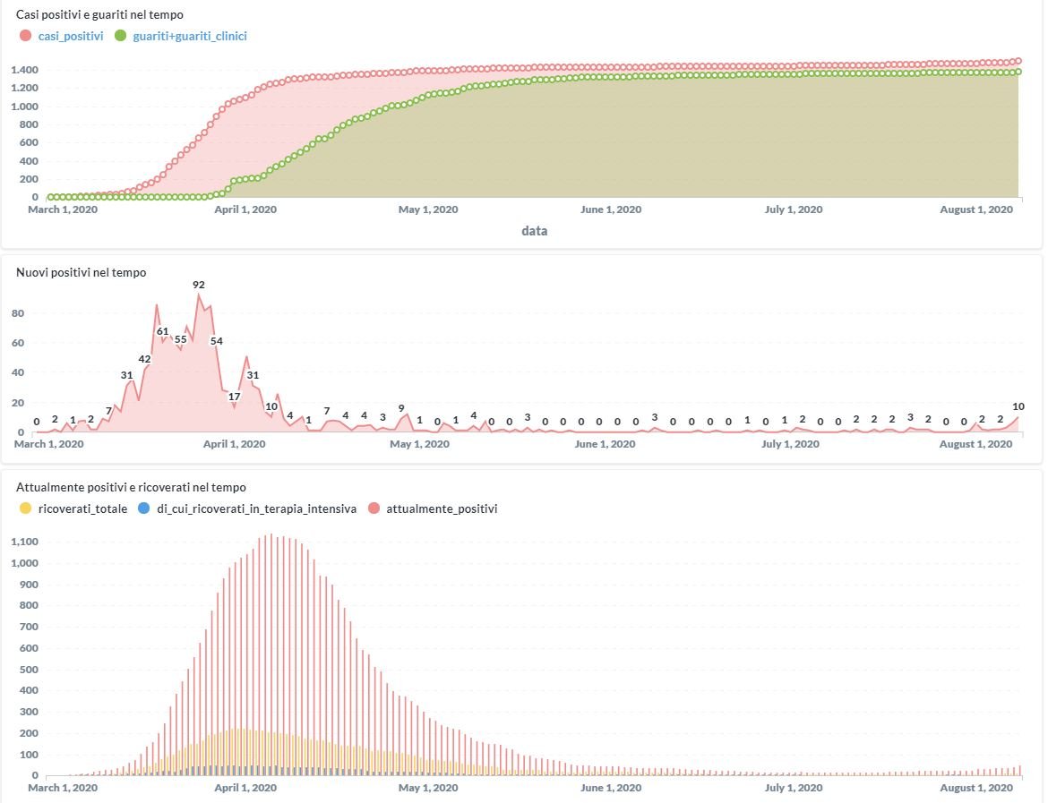Open the 'Casi positivi e guariti nel tempo' title
Screen dimensions: 1048x803
coord(100,14)
